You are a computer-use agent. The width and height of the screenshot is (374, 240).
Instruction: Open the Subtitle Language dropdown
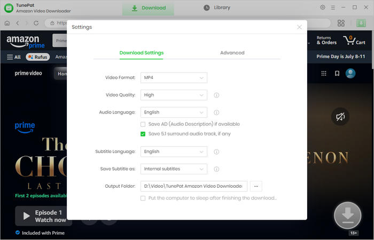pyautogui.click(x=174, y=151)
